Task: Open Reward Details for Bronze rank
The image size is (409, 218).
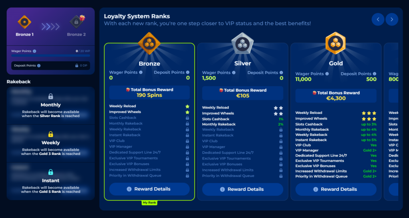Action: click(x=149, y=189)
